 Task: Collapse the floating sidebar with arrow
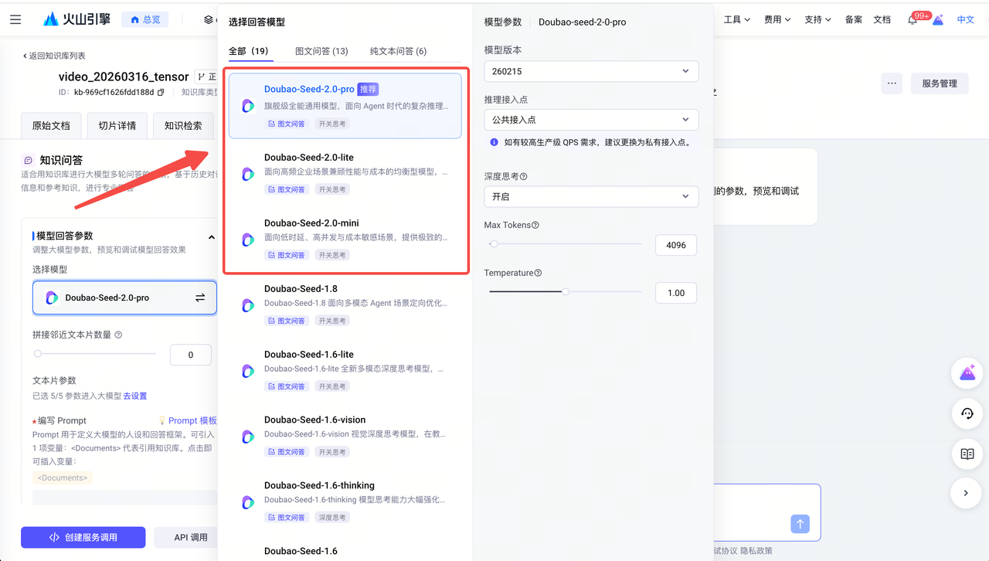coord(967,492)
